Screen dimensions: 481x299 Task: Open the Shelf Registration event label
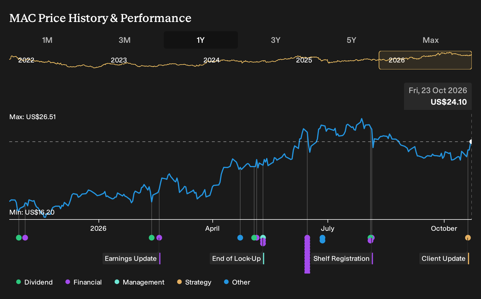(x=342, y=259)
